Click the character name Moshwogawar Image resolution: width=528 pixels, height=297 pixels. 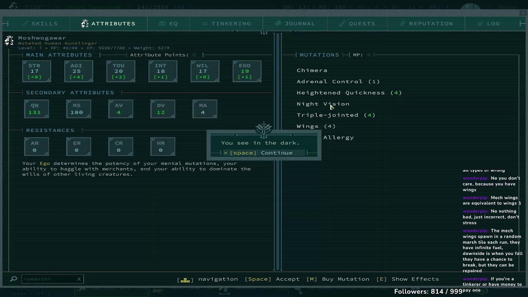coord(42,38)
